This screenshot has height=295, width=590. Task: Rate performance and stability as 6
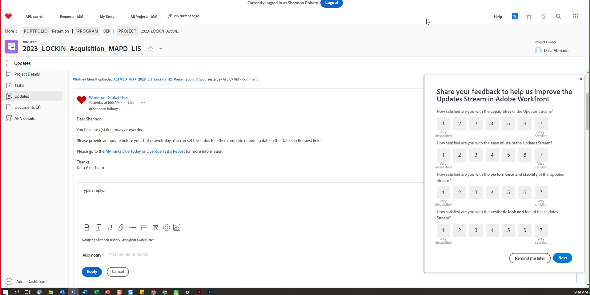click(525, 192)
